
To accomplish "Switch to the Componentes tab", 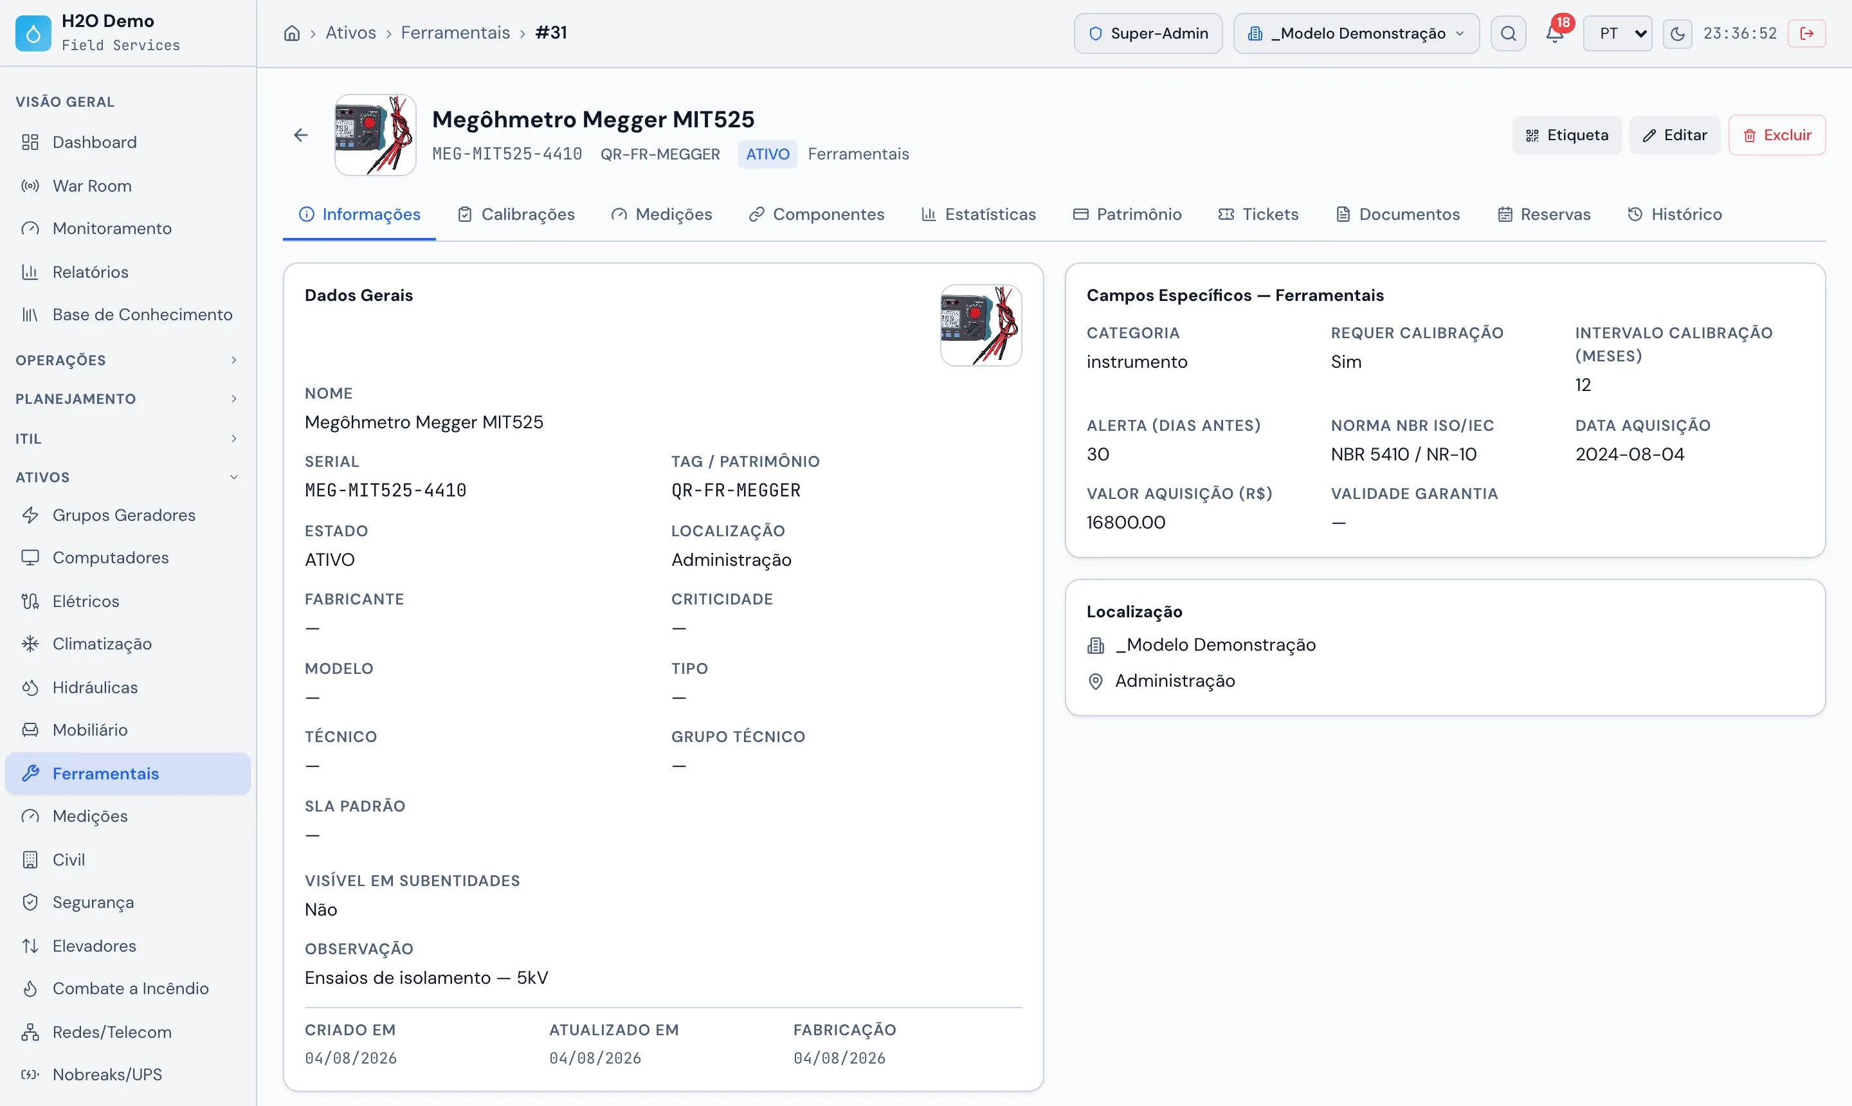I will click(x=816, y=215).
